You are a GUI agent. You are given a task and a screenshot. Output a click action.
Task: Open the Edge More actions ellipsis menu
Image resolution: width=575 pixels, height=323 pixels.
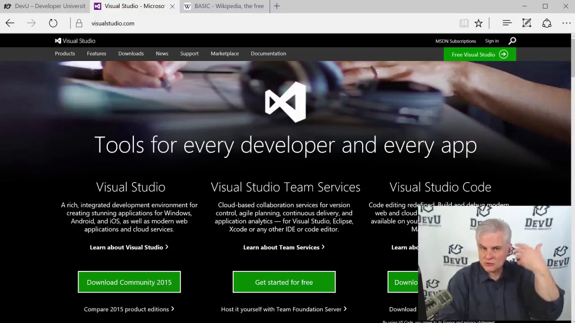[x=566, y=23]
